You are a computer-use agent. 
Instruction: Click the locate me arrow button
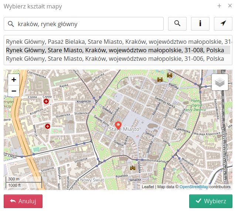(223, 24)
